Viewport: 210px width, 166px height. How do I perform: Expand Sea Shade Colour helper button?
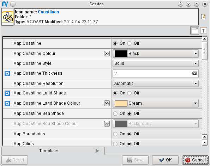click(x=107, y=124)
